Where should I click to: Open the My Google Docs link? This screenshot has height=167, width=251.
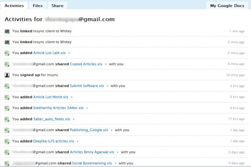[227, 6]
